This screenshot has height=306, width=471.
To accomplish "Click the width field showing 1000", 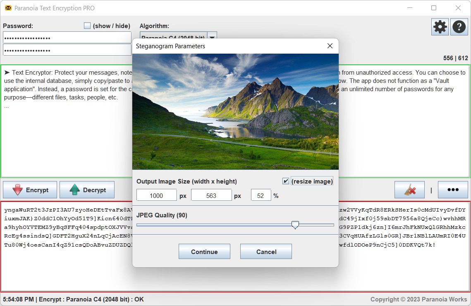I will click(156, 195).
